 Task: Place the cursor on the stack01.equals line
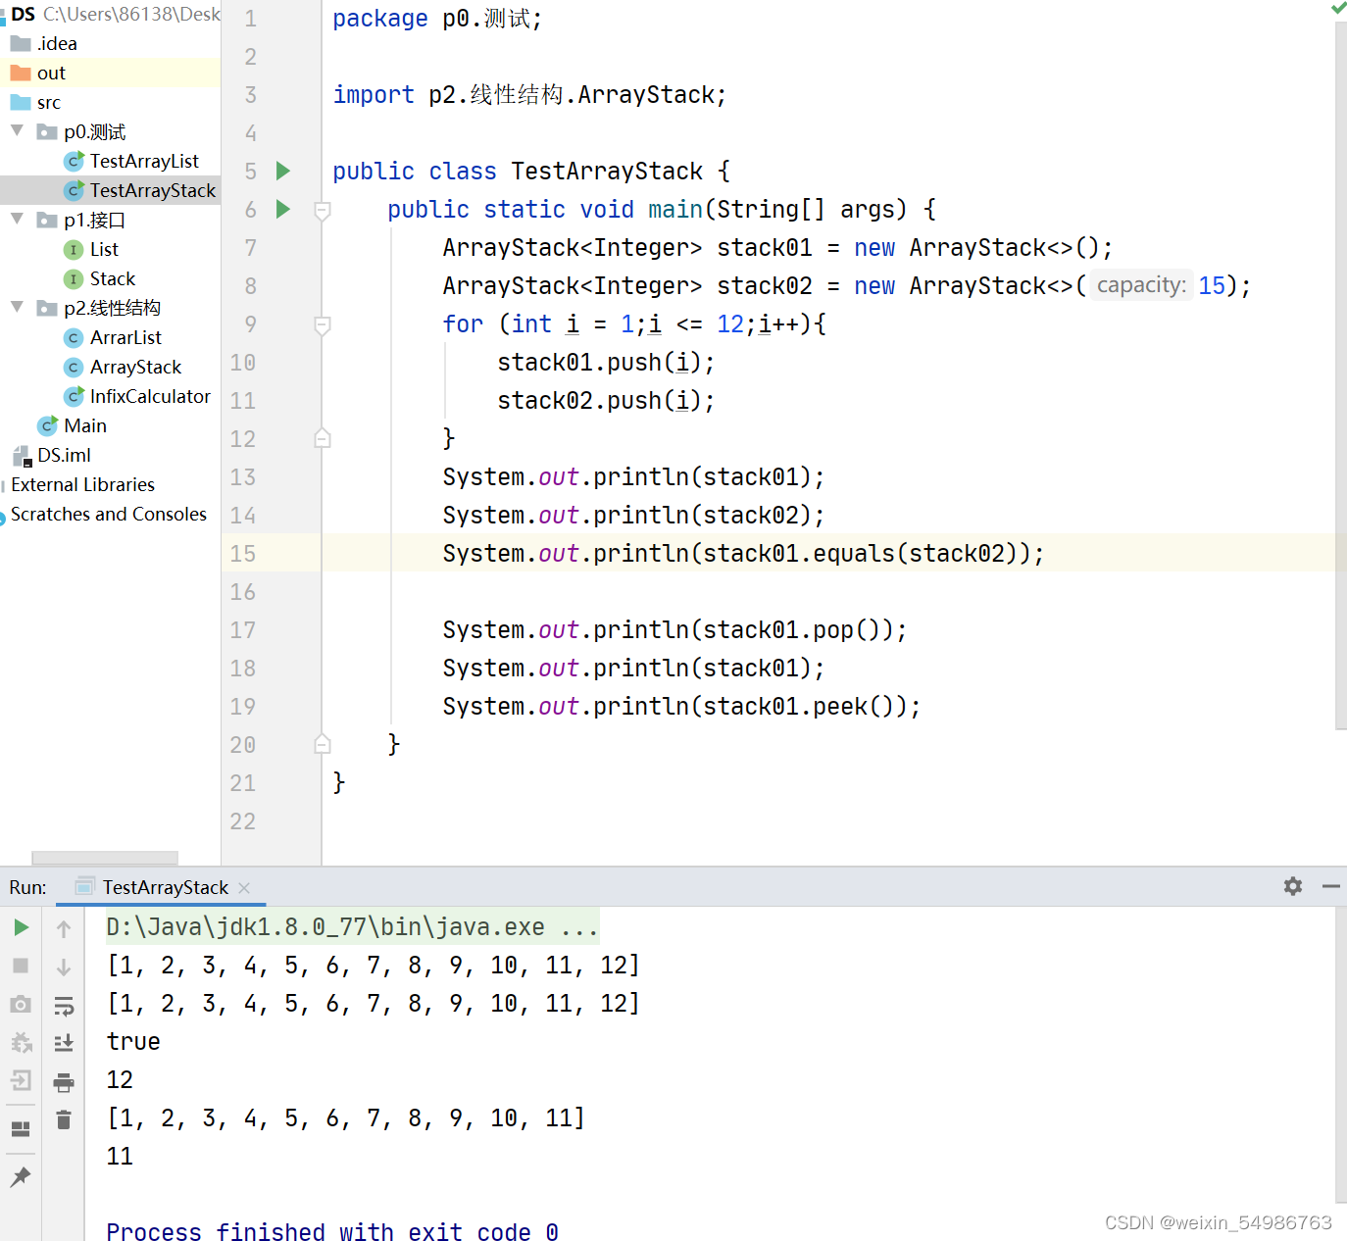pos(743,553)
